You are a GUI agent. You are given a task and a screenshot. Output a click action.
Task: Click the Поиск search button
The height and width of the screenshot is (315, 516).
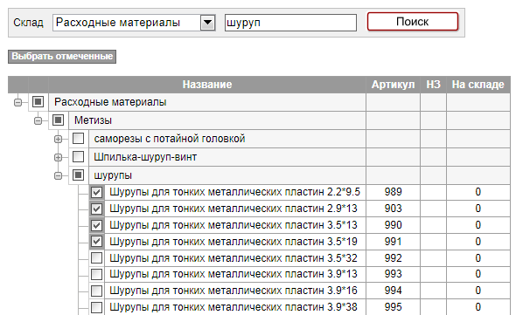pos(413,22)
